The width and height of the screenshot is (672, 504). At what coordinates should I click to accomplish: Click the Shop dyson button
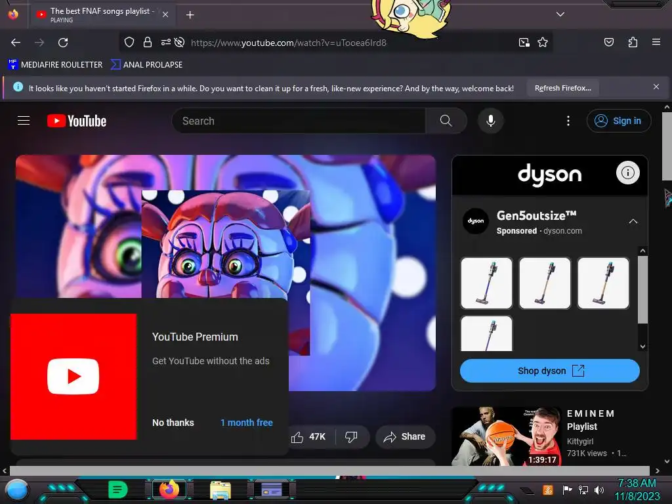[x=550, y=371]
